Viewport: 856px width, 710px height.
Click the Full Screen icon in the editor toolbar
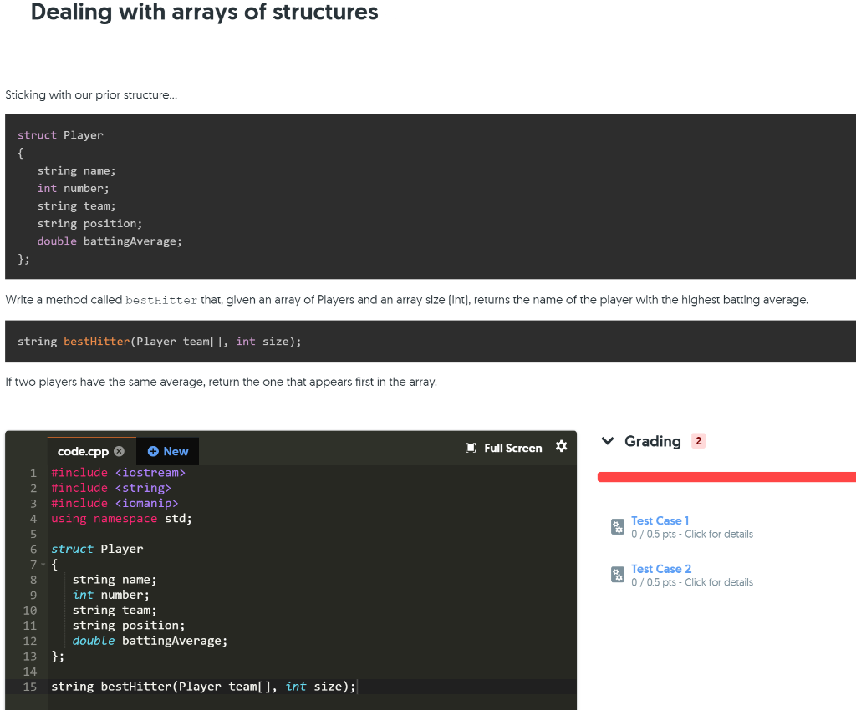pyautogui.click(x=470, y=448)
